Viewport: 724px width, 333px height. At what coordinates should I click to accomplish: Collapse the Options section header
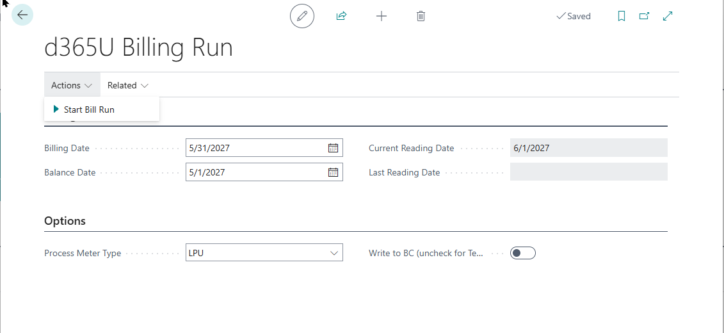[x=65, y=221]
